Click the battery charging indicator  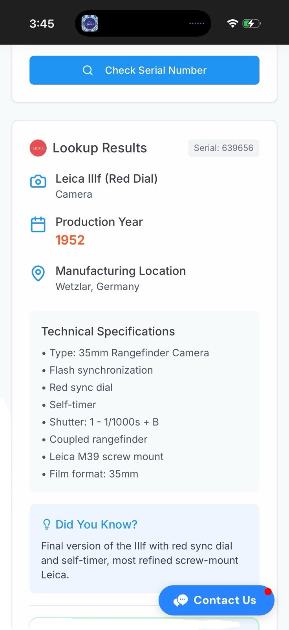point(251,24)
